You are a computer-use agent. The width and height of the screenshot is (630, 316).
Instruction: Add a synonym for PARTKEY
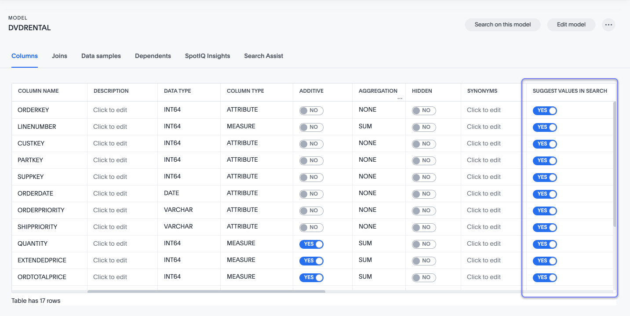tap(483, 160)
